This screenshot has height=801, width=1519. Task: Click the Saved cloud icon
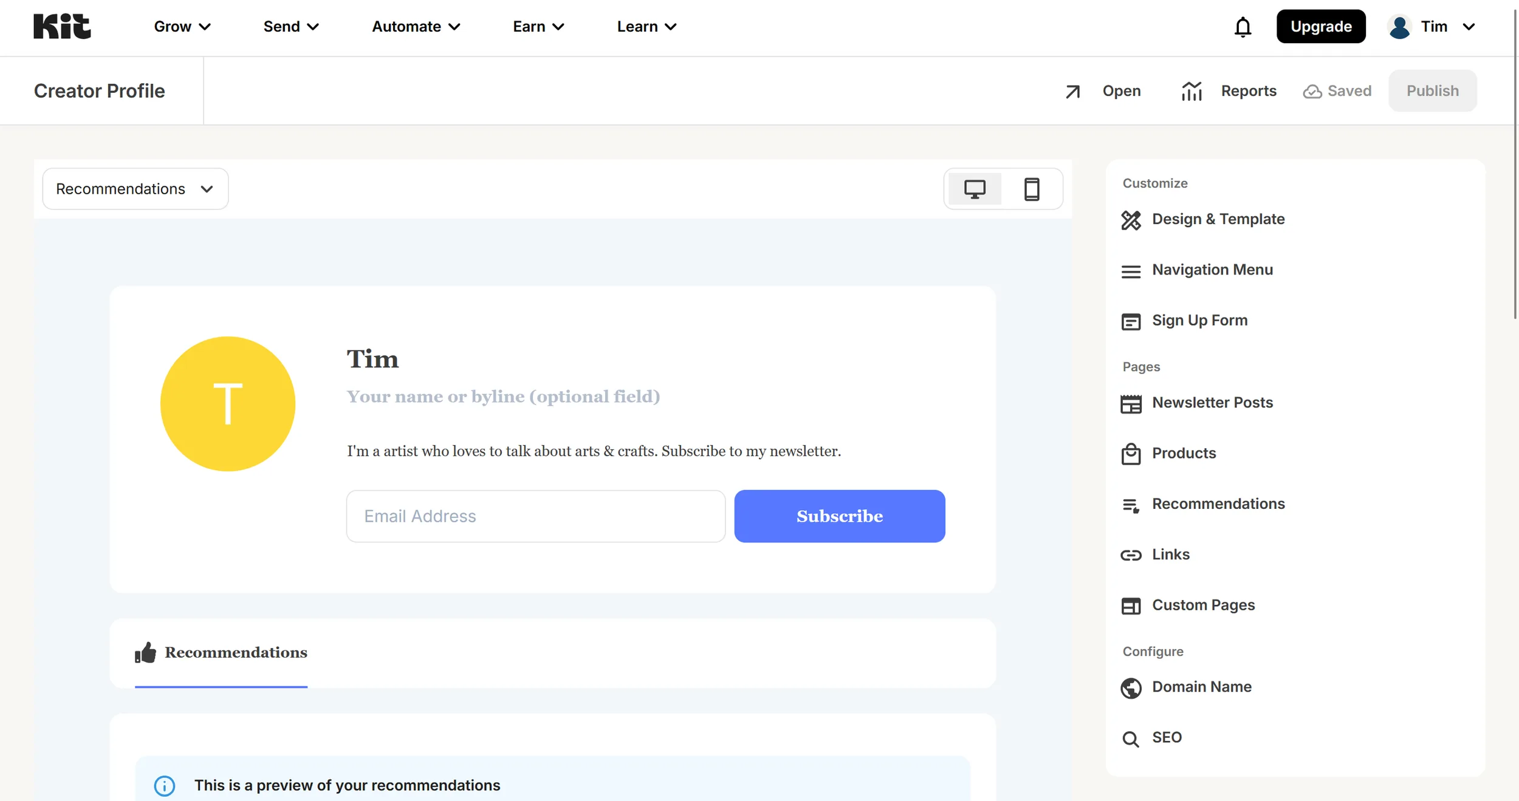pos(1312,91)
